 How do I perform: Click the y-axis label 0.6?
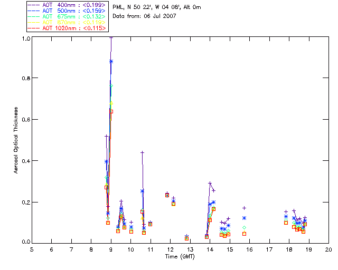tap(26, 120)
